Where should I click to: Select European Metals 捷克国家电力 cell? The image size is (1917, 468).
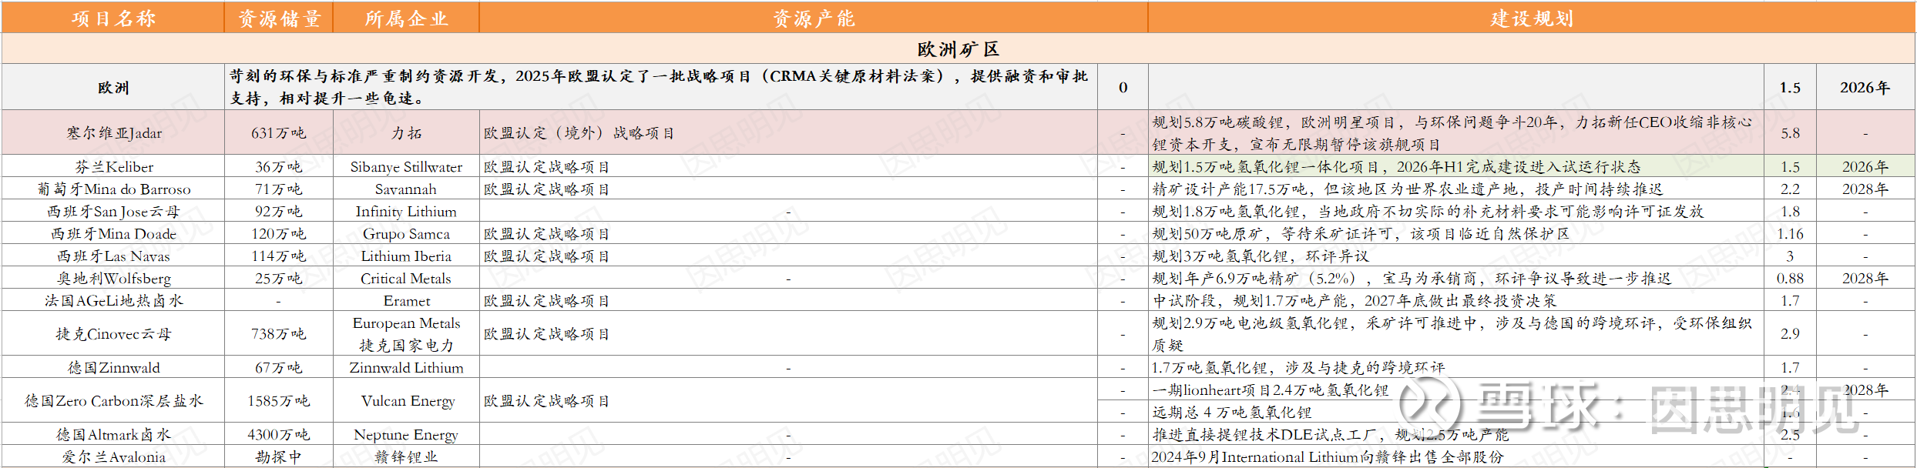tap(406, 333)
